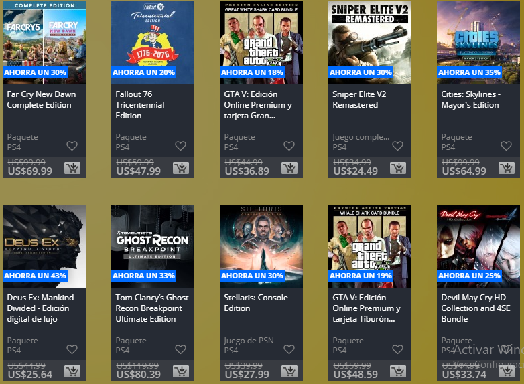Viewport: 524px width, 384px height.
Task: Add GTA V Whale Shark bundle to cart
Action: (x=398, y=371)
